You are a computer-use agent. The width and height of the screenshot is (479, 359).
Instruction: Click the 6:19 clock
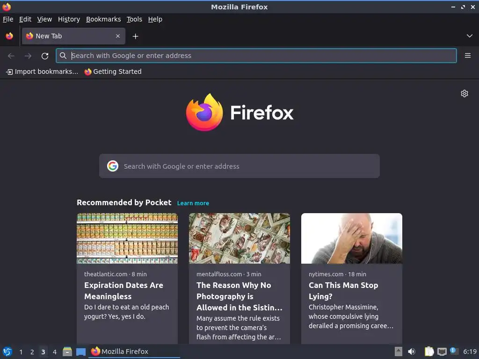470,352
